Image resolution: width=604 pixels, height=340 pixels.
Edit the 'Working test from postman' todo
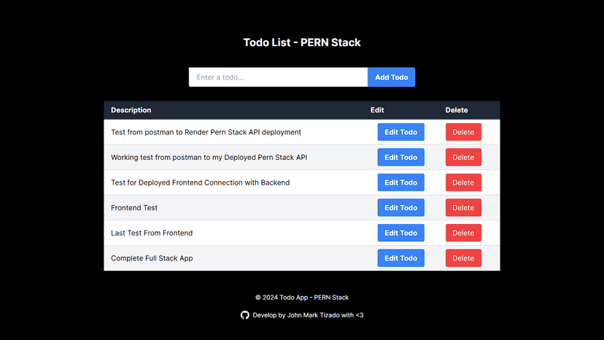click(x=400, y=158)
